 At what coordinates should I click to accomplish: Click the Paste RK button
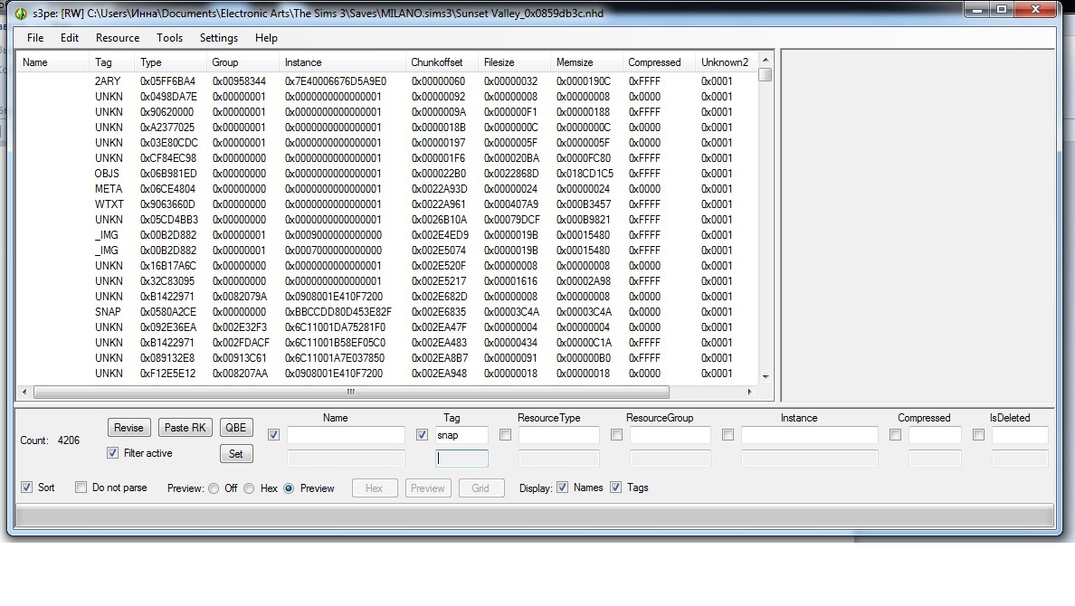(186, 428)
